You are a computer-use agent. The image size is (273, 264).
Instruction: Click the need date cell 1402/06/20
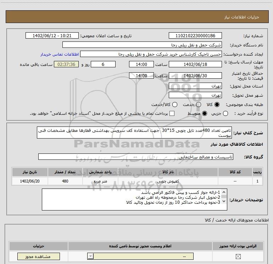coord(30,181)
